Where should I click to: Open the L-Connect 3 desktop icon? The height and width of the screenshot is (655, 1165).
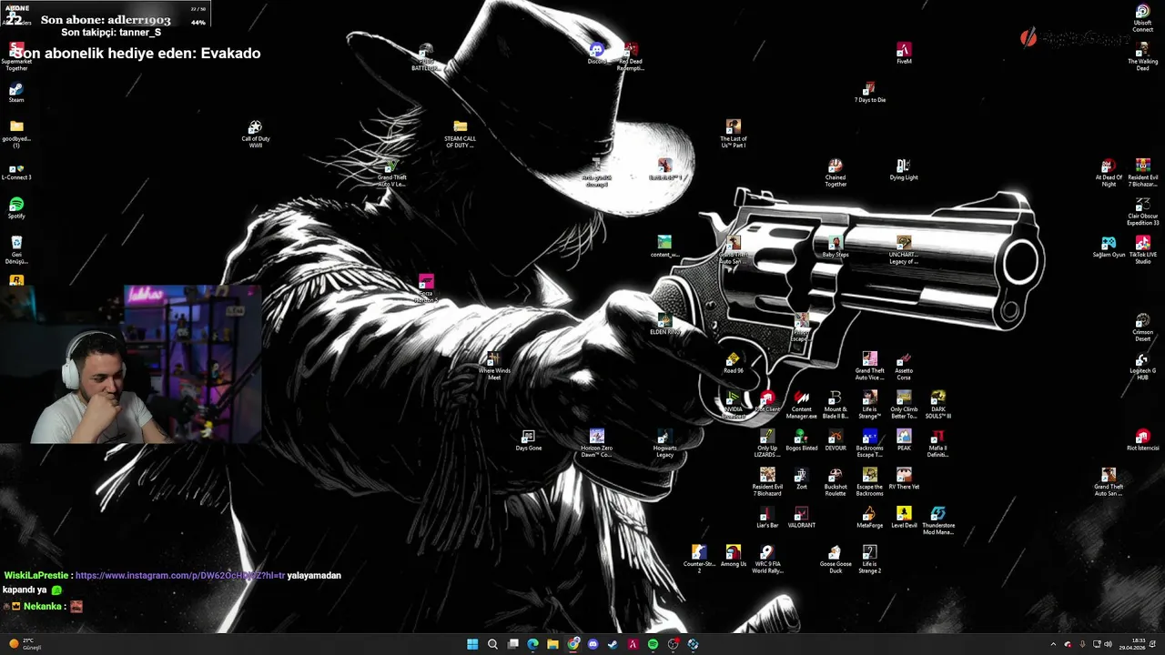(x=16, y=170)
